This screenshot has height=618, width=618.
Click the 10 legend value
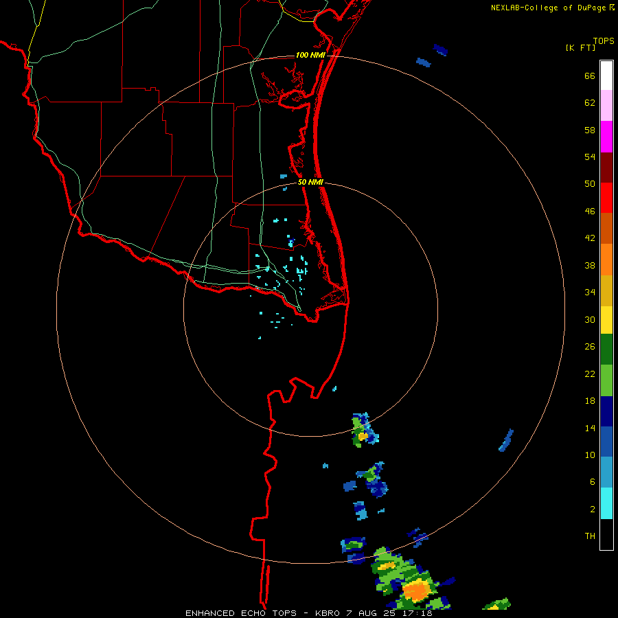tap(590, 455)
